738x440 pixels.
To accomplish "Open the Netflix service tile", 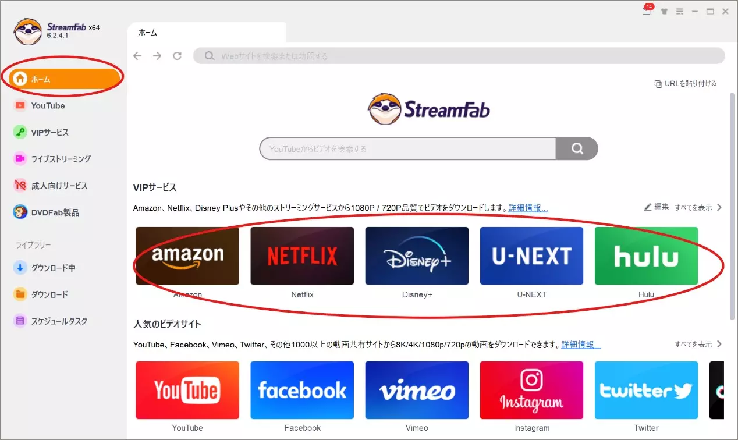I will click(x=302, y=256).
